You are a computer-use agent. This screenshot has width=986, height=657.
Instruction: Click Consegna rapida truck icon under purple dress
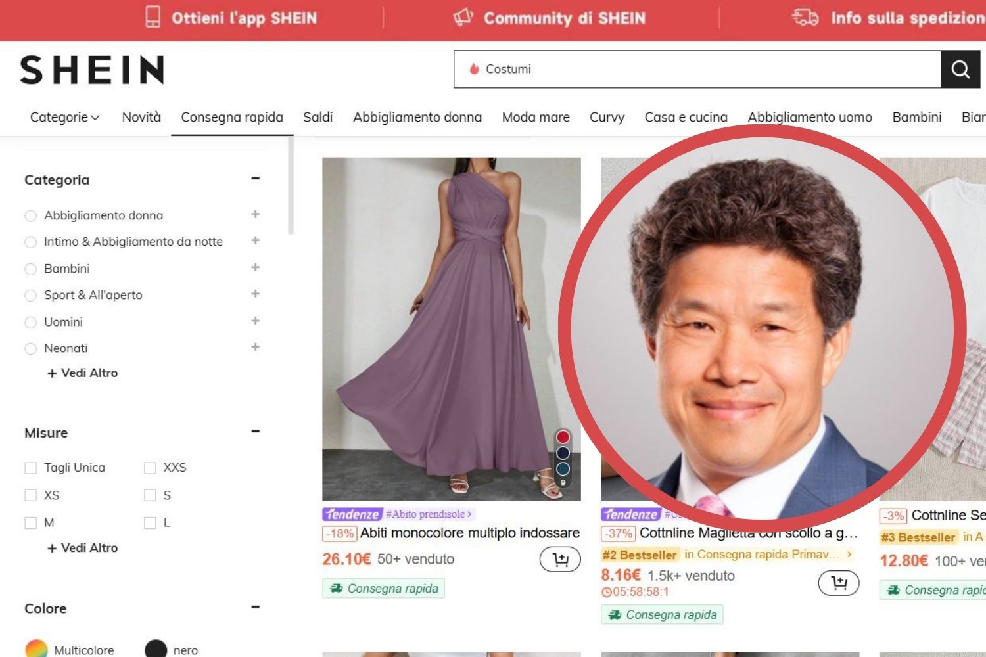click(337, 589)
